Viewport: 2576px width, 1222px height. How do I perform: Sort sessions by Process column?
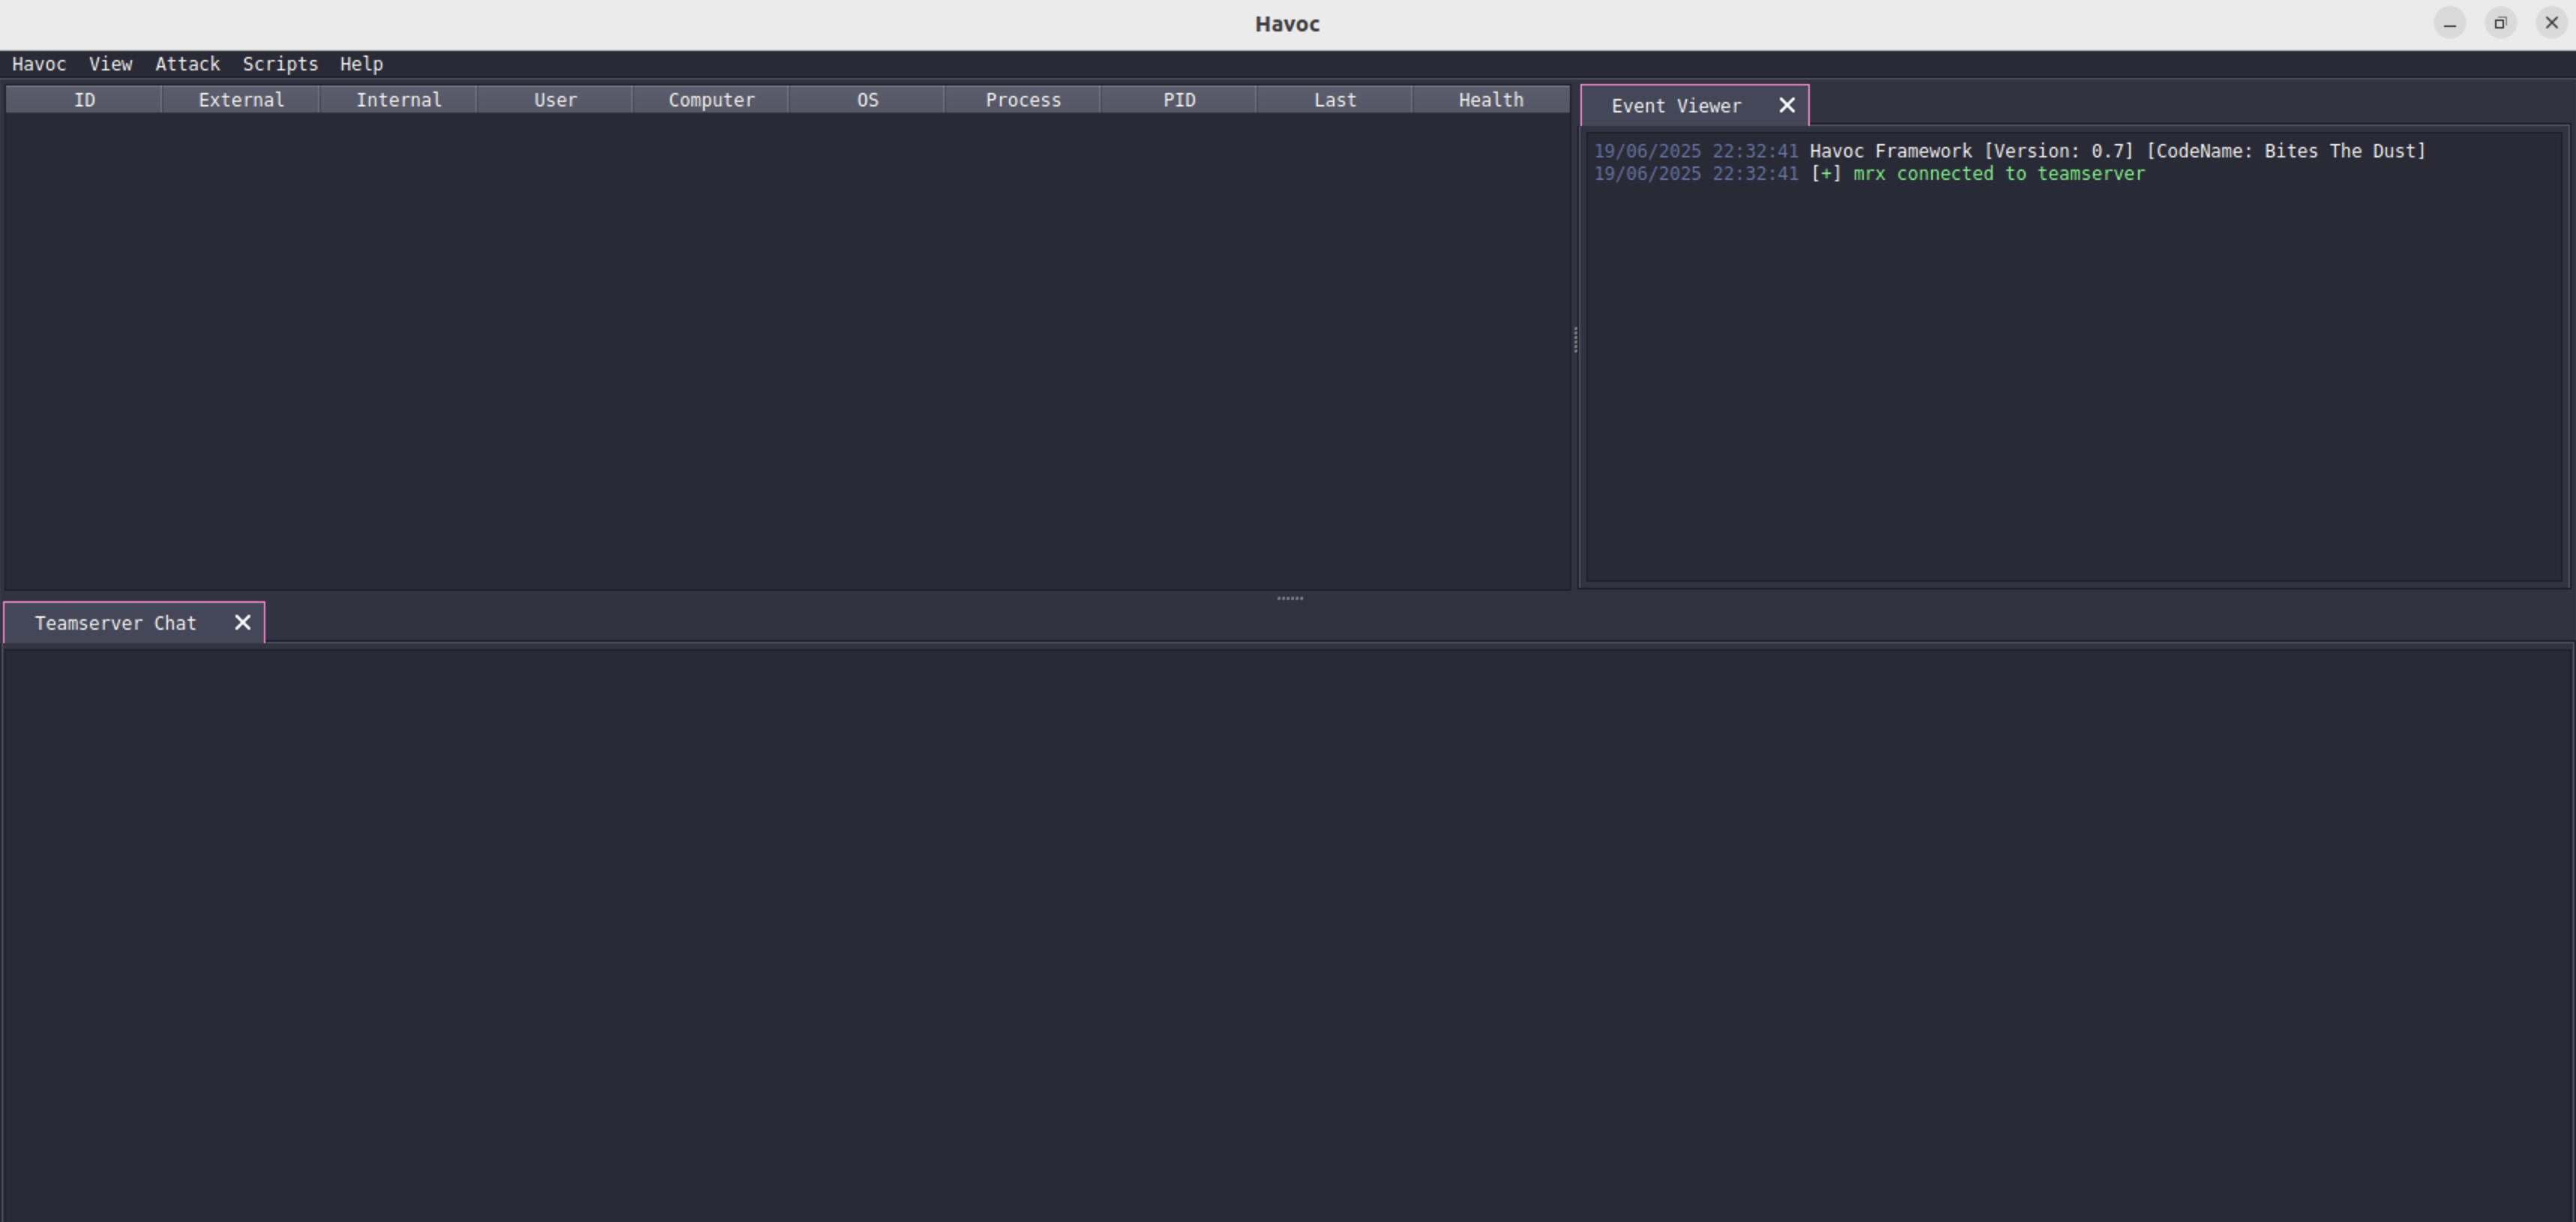1023,100
